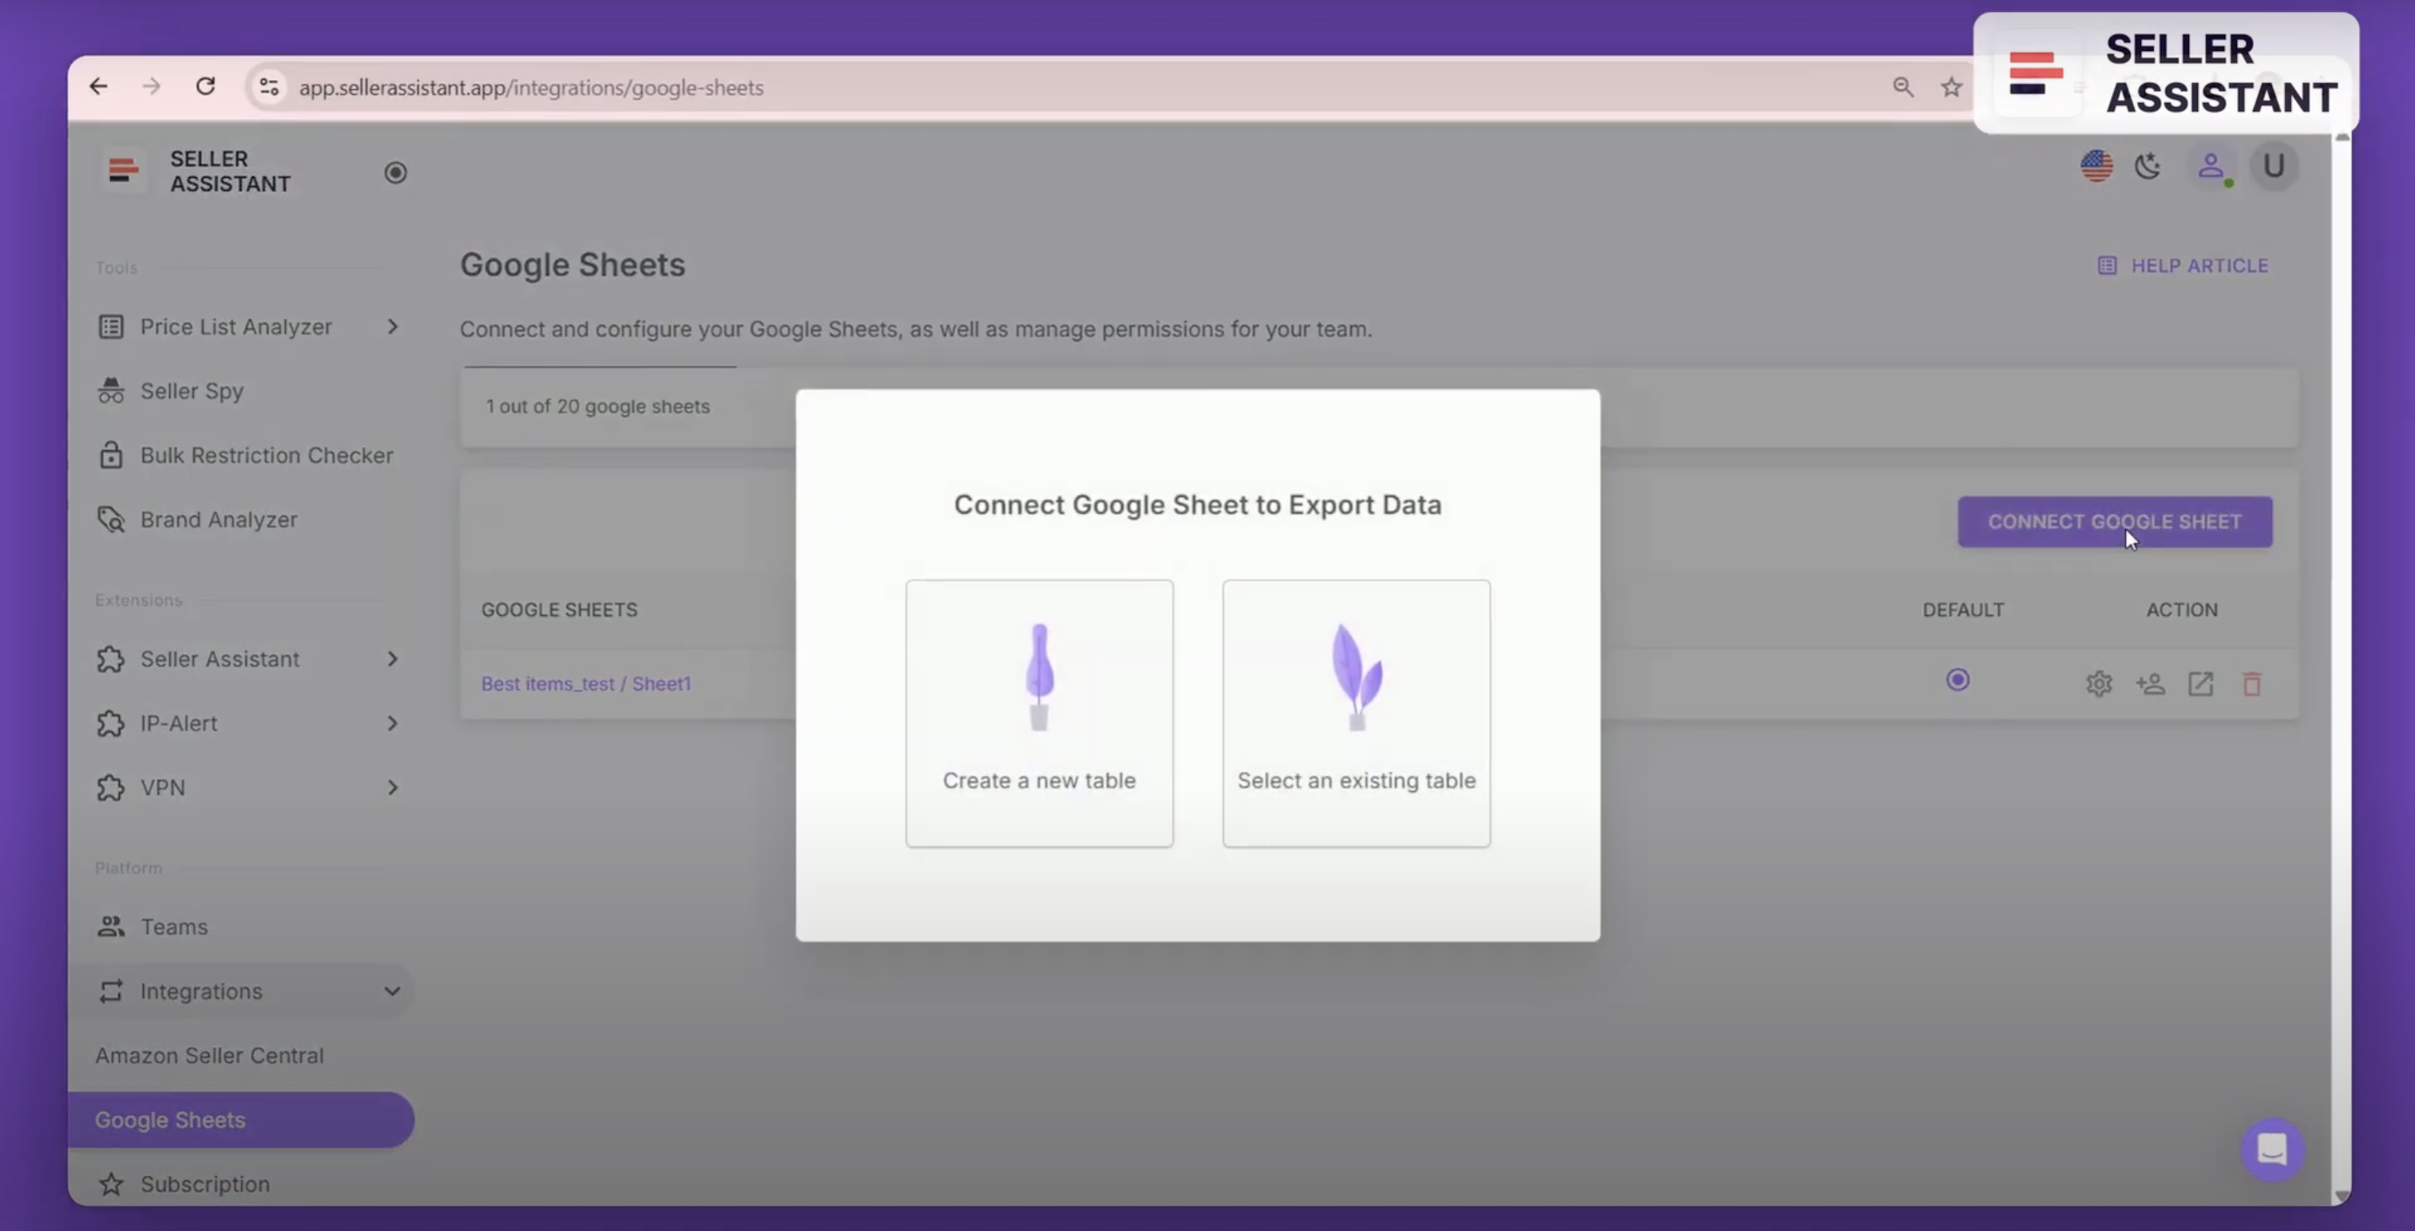Select the default radio button for Best items_test

(x=1957, y=680)
